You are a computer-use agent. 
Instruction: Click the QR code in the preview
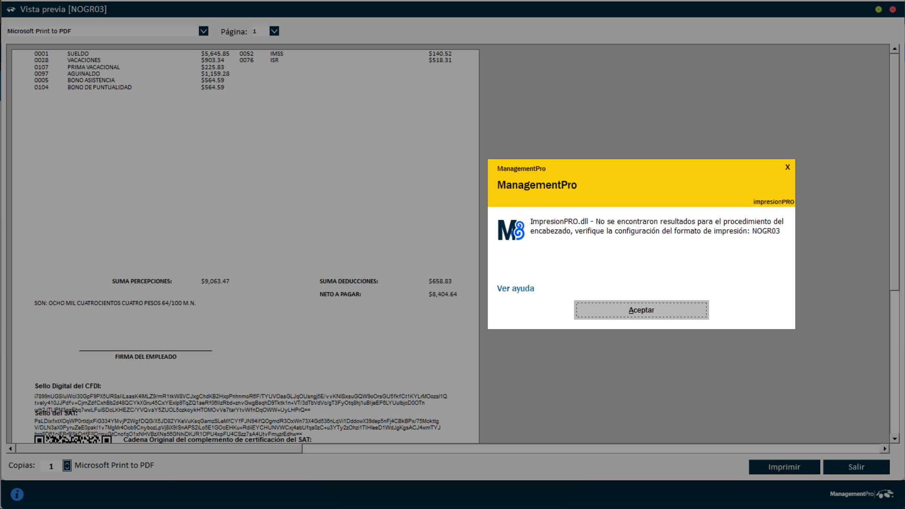(73, 439)
